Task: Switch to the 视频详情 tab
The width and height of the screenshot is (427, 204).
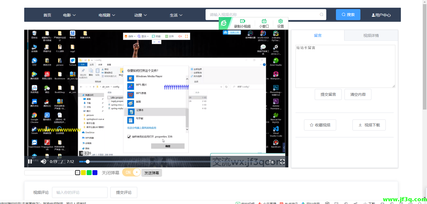Action: click(x=371, y=36)
